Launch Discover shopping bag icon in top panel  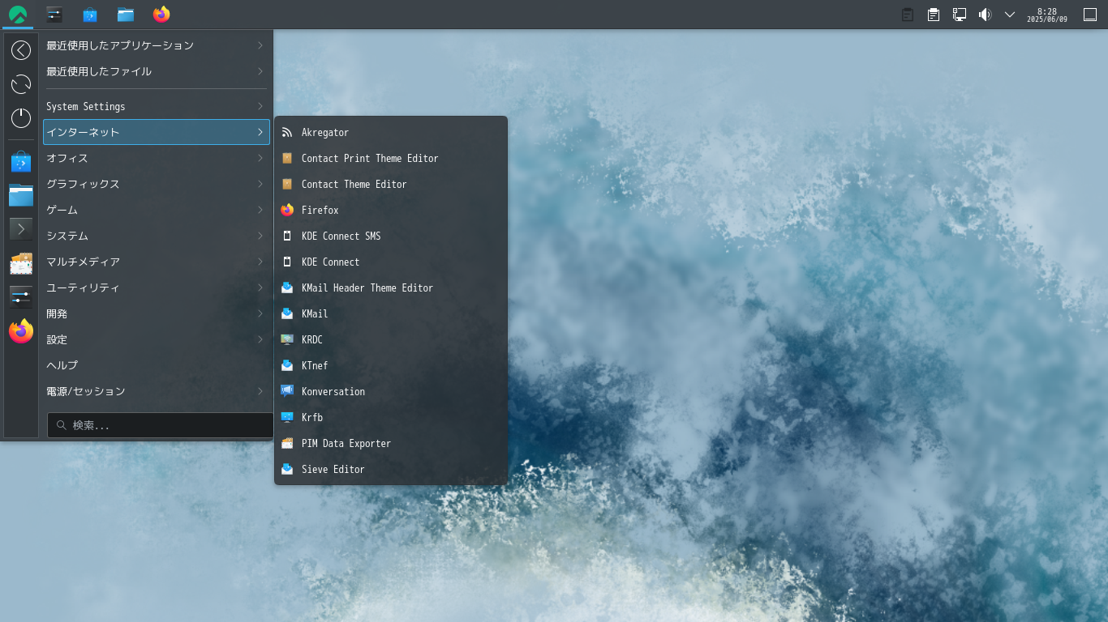[x=90, y=15]
